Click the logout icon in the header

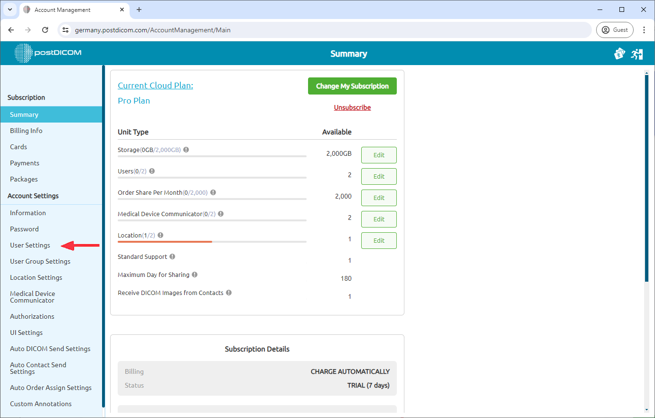[637, 54]
